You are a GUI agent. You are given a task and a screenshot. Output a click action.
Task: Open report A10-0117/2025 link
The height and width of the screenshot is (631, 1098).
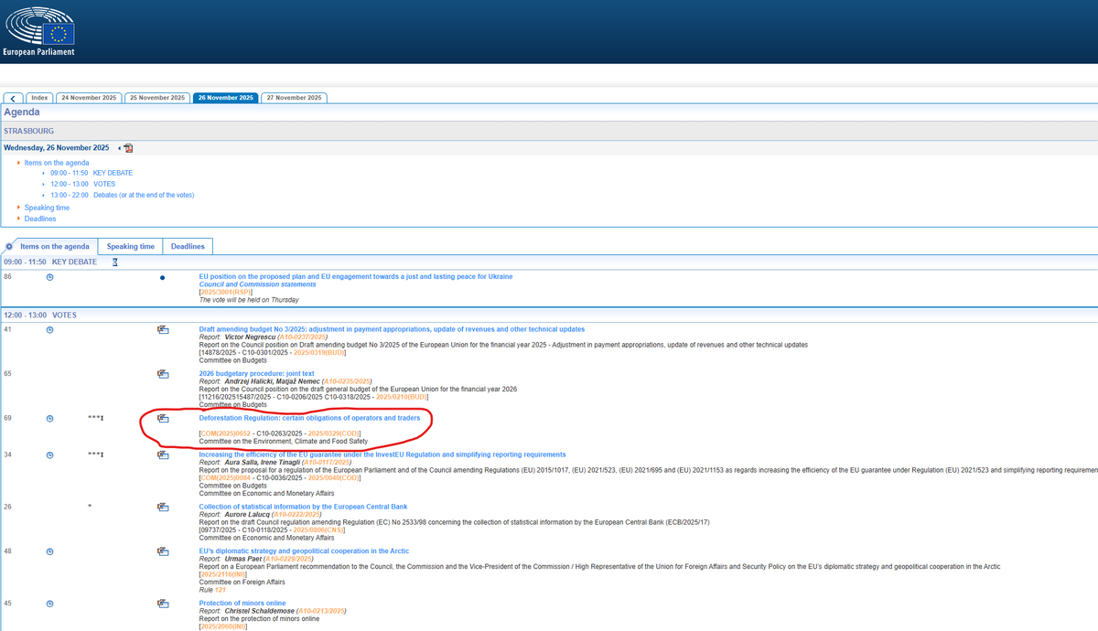coord(325,463)
